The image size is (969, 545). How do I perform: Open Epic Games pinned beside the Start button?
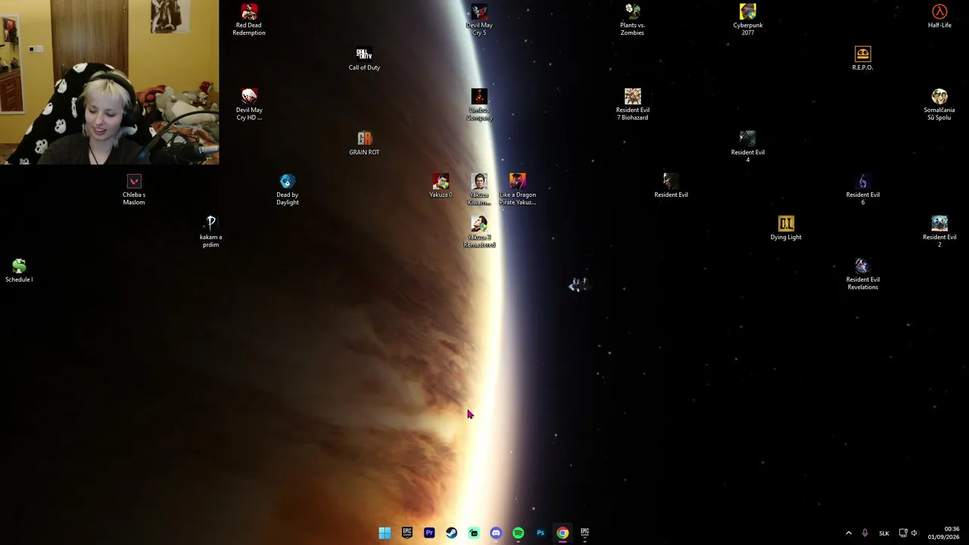point(407,533)
